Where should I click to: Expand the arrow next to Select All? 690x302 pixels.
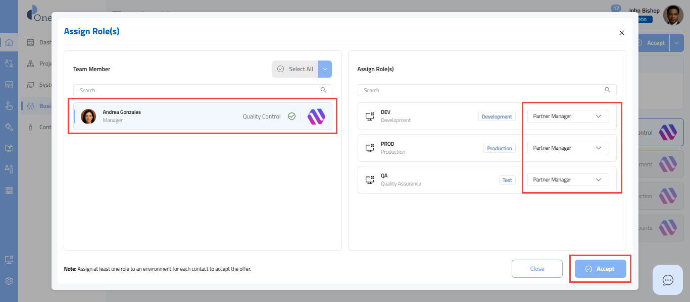pyautogui.click(x=325, y=69)
